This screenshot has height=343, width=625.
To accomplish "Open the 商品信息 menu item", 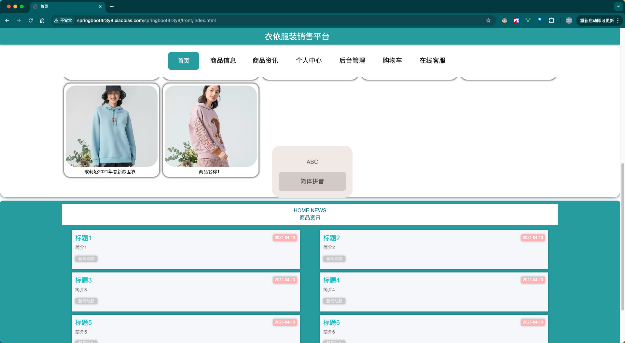I will click(223, 61).
